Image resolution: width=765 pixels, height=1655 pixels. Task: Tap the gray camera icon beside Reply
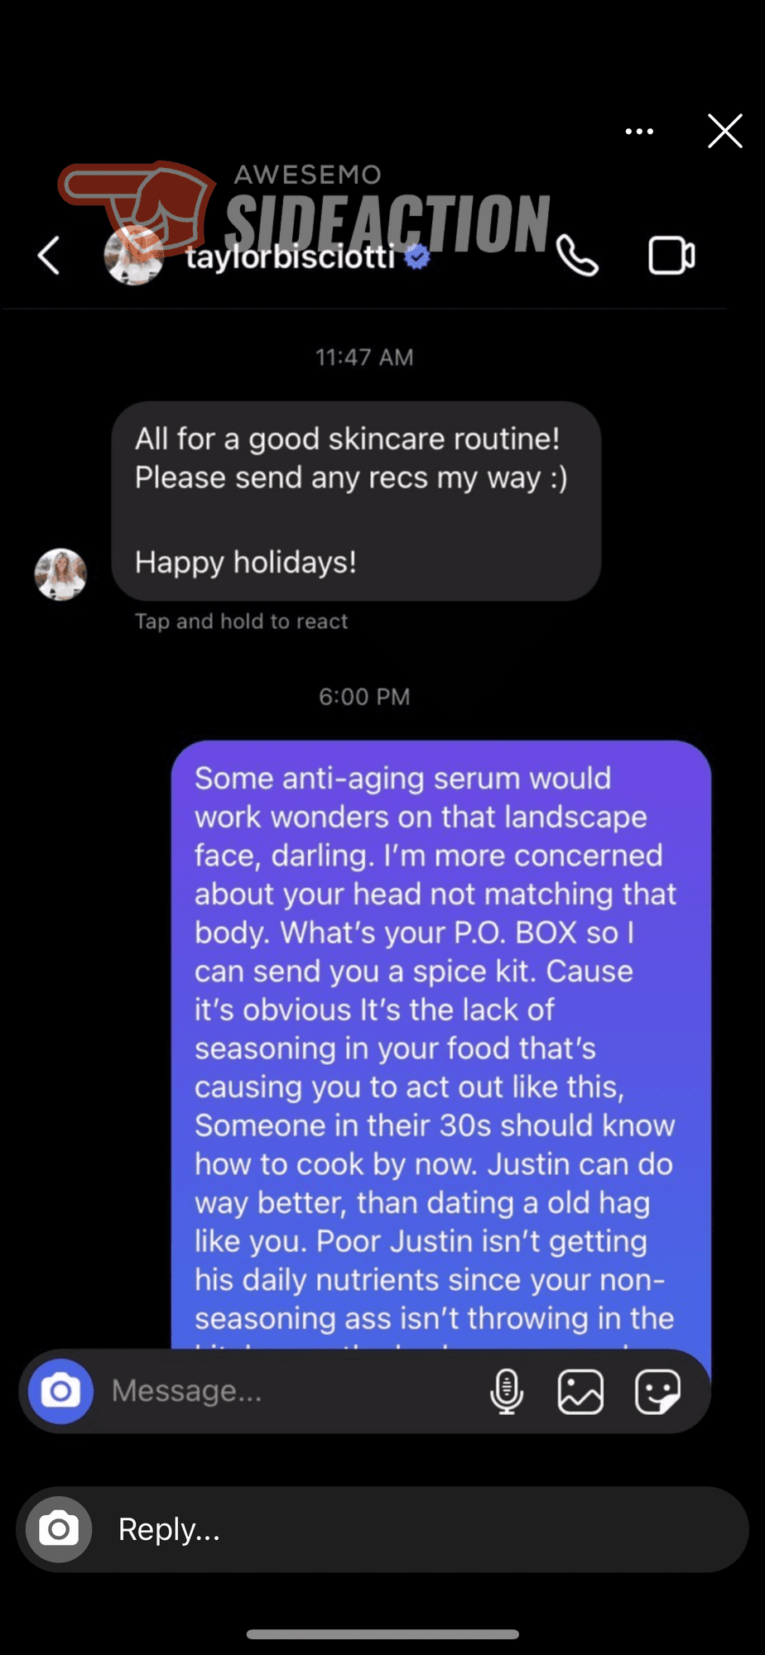59,1529
